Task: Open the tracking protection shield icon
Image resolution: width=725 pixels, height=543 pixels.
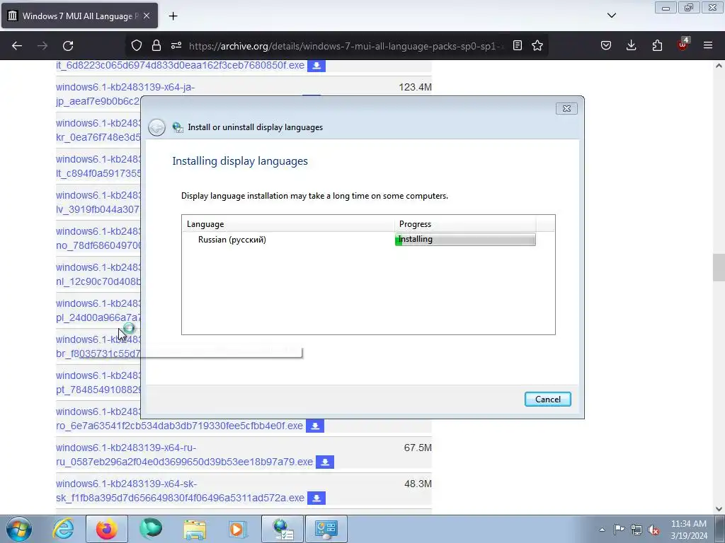Action: click(x=137, y=45)
